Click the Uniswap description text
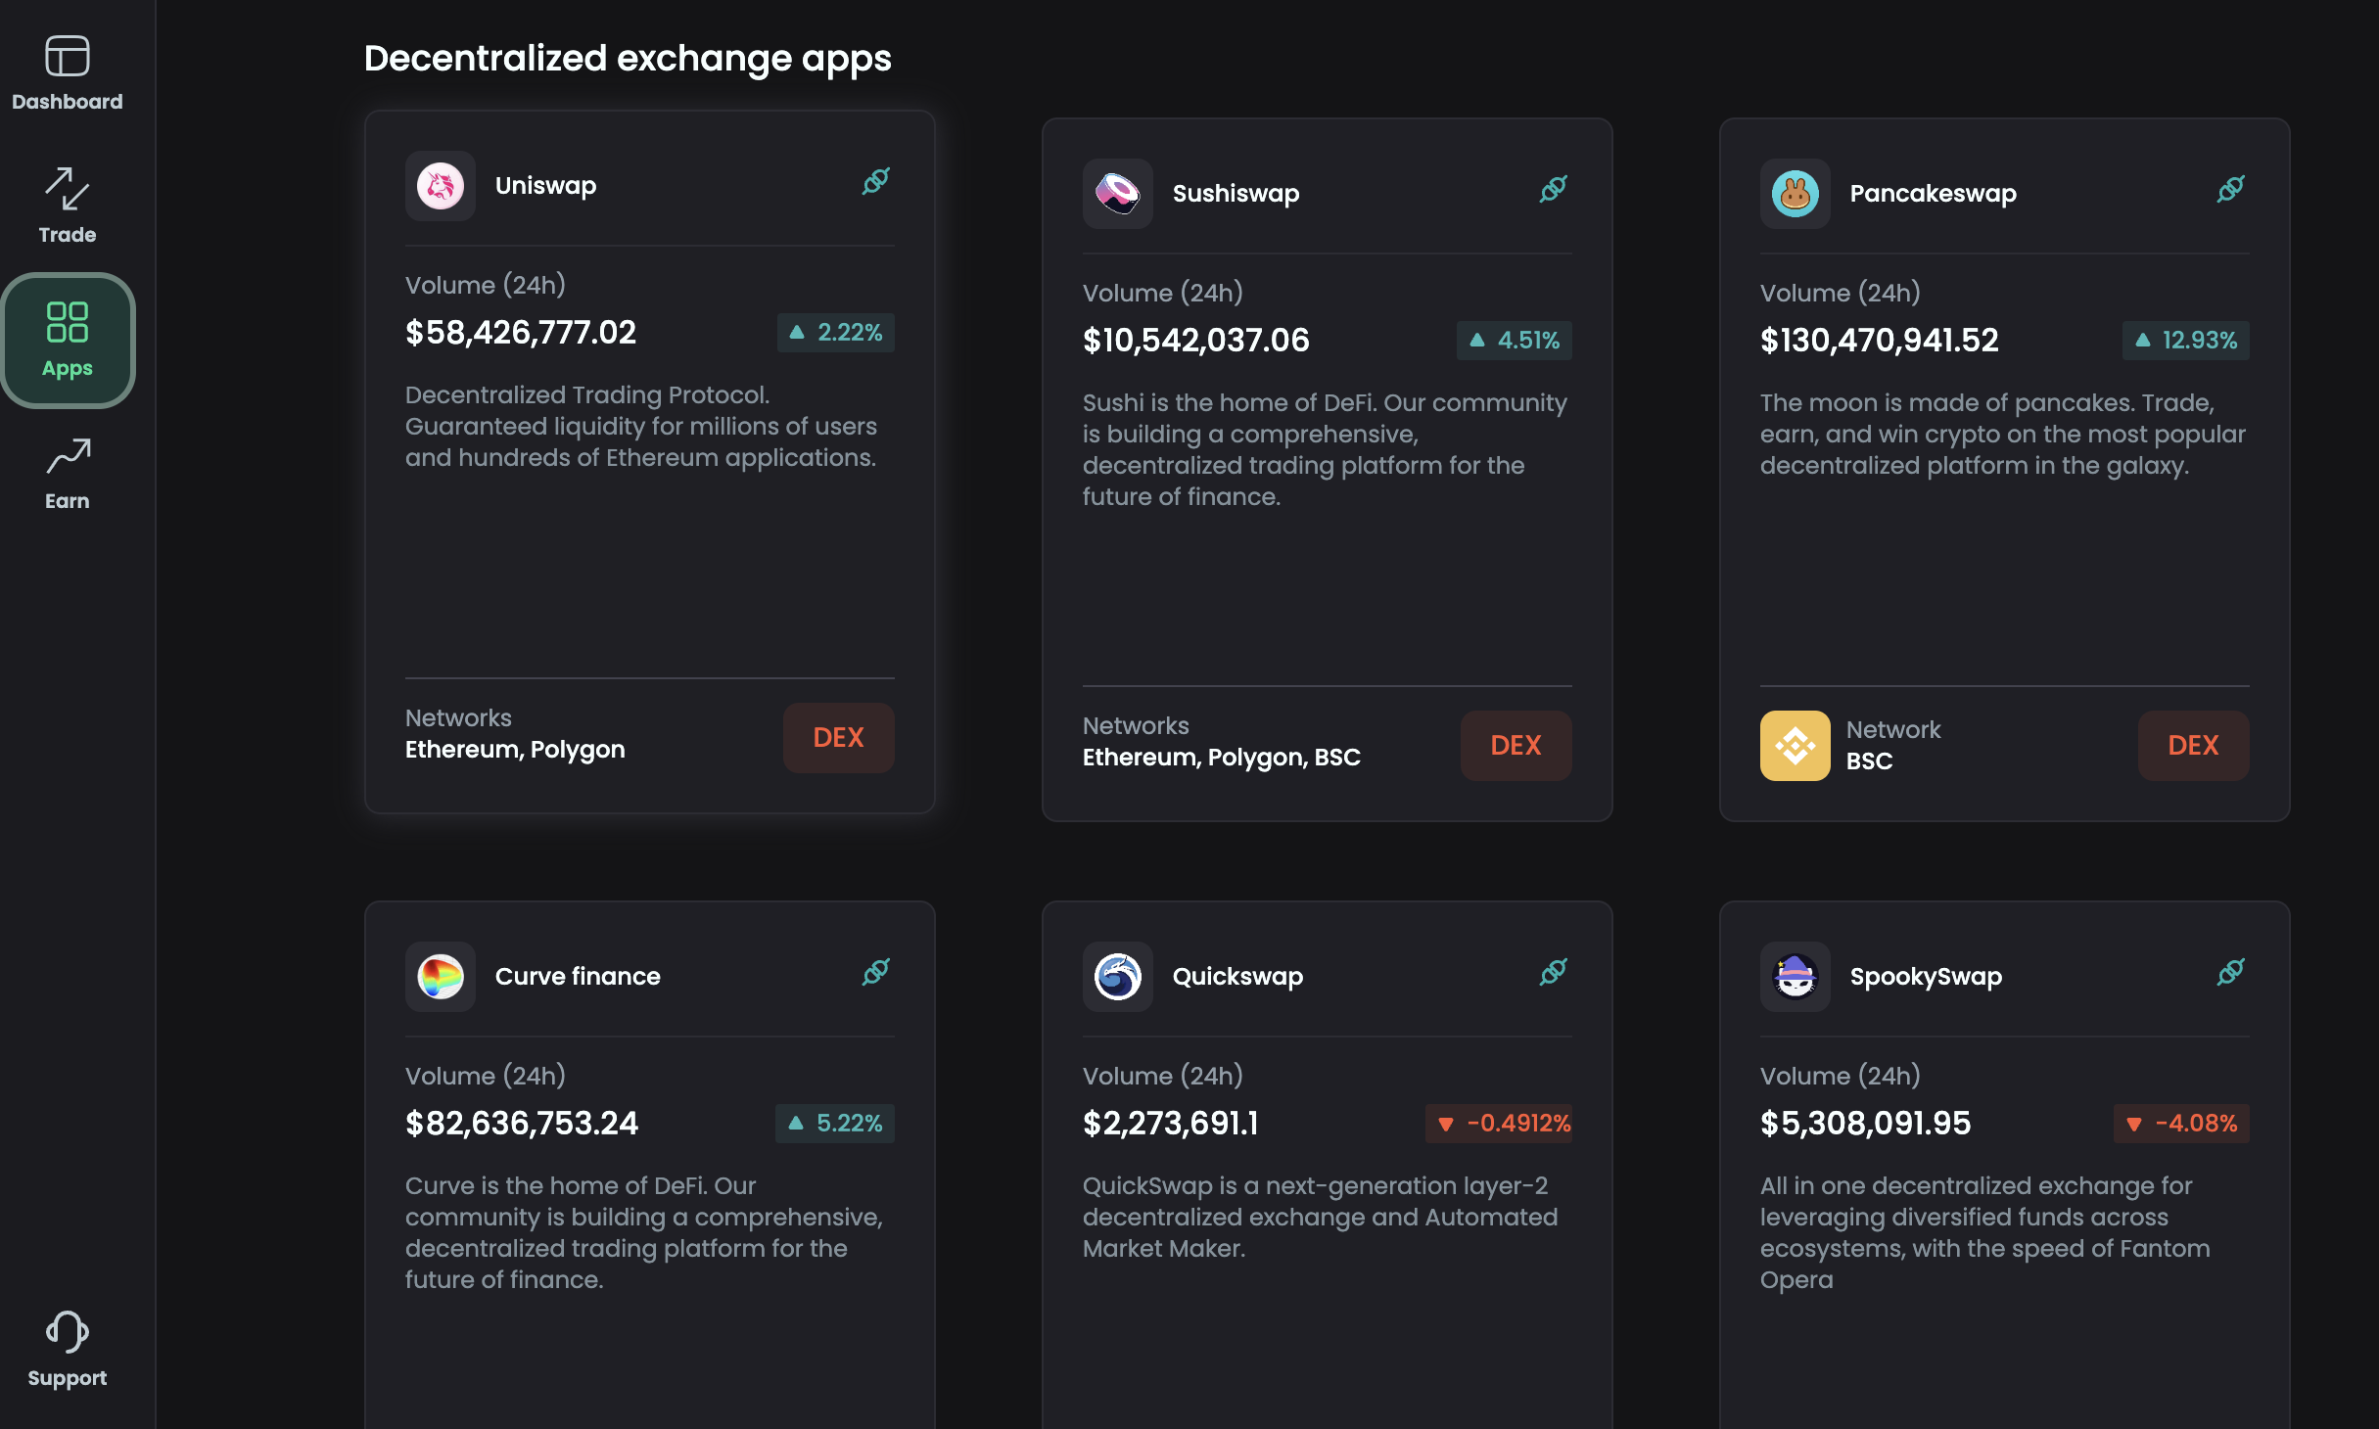The height and width of the screenshot is (1429, 2379). pos(641,427)
